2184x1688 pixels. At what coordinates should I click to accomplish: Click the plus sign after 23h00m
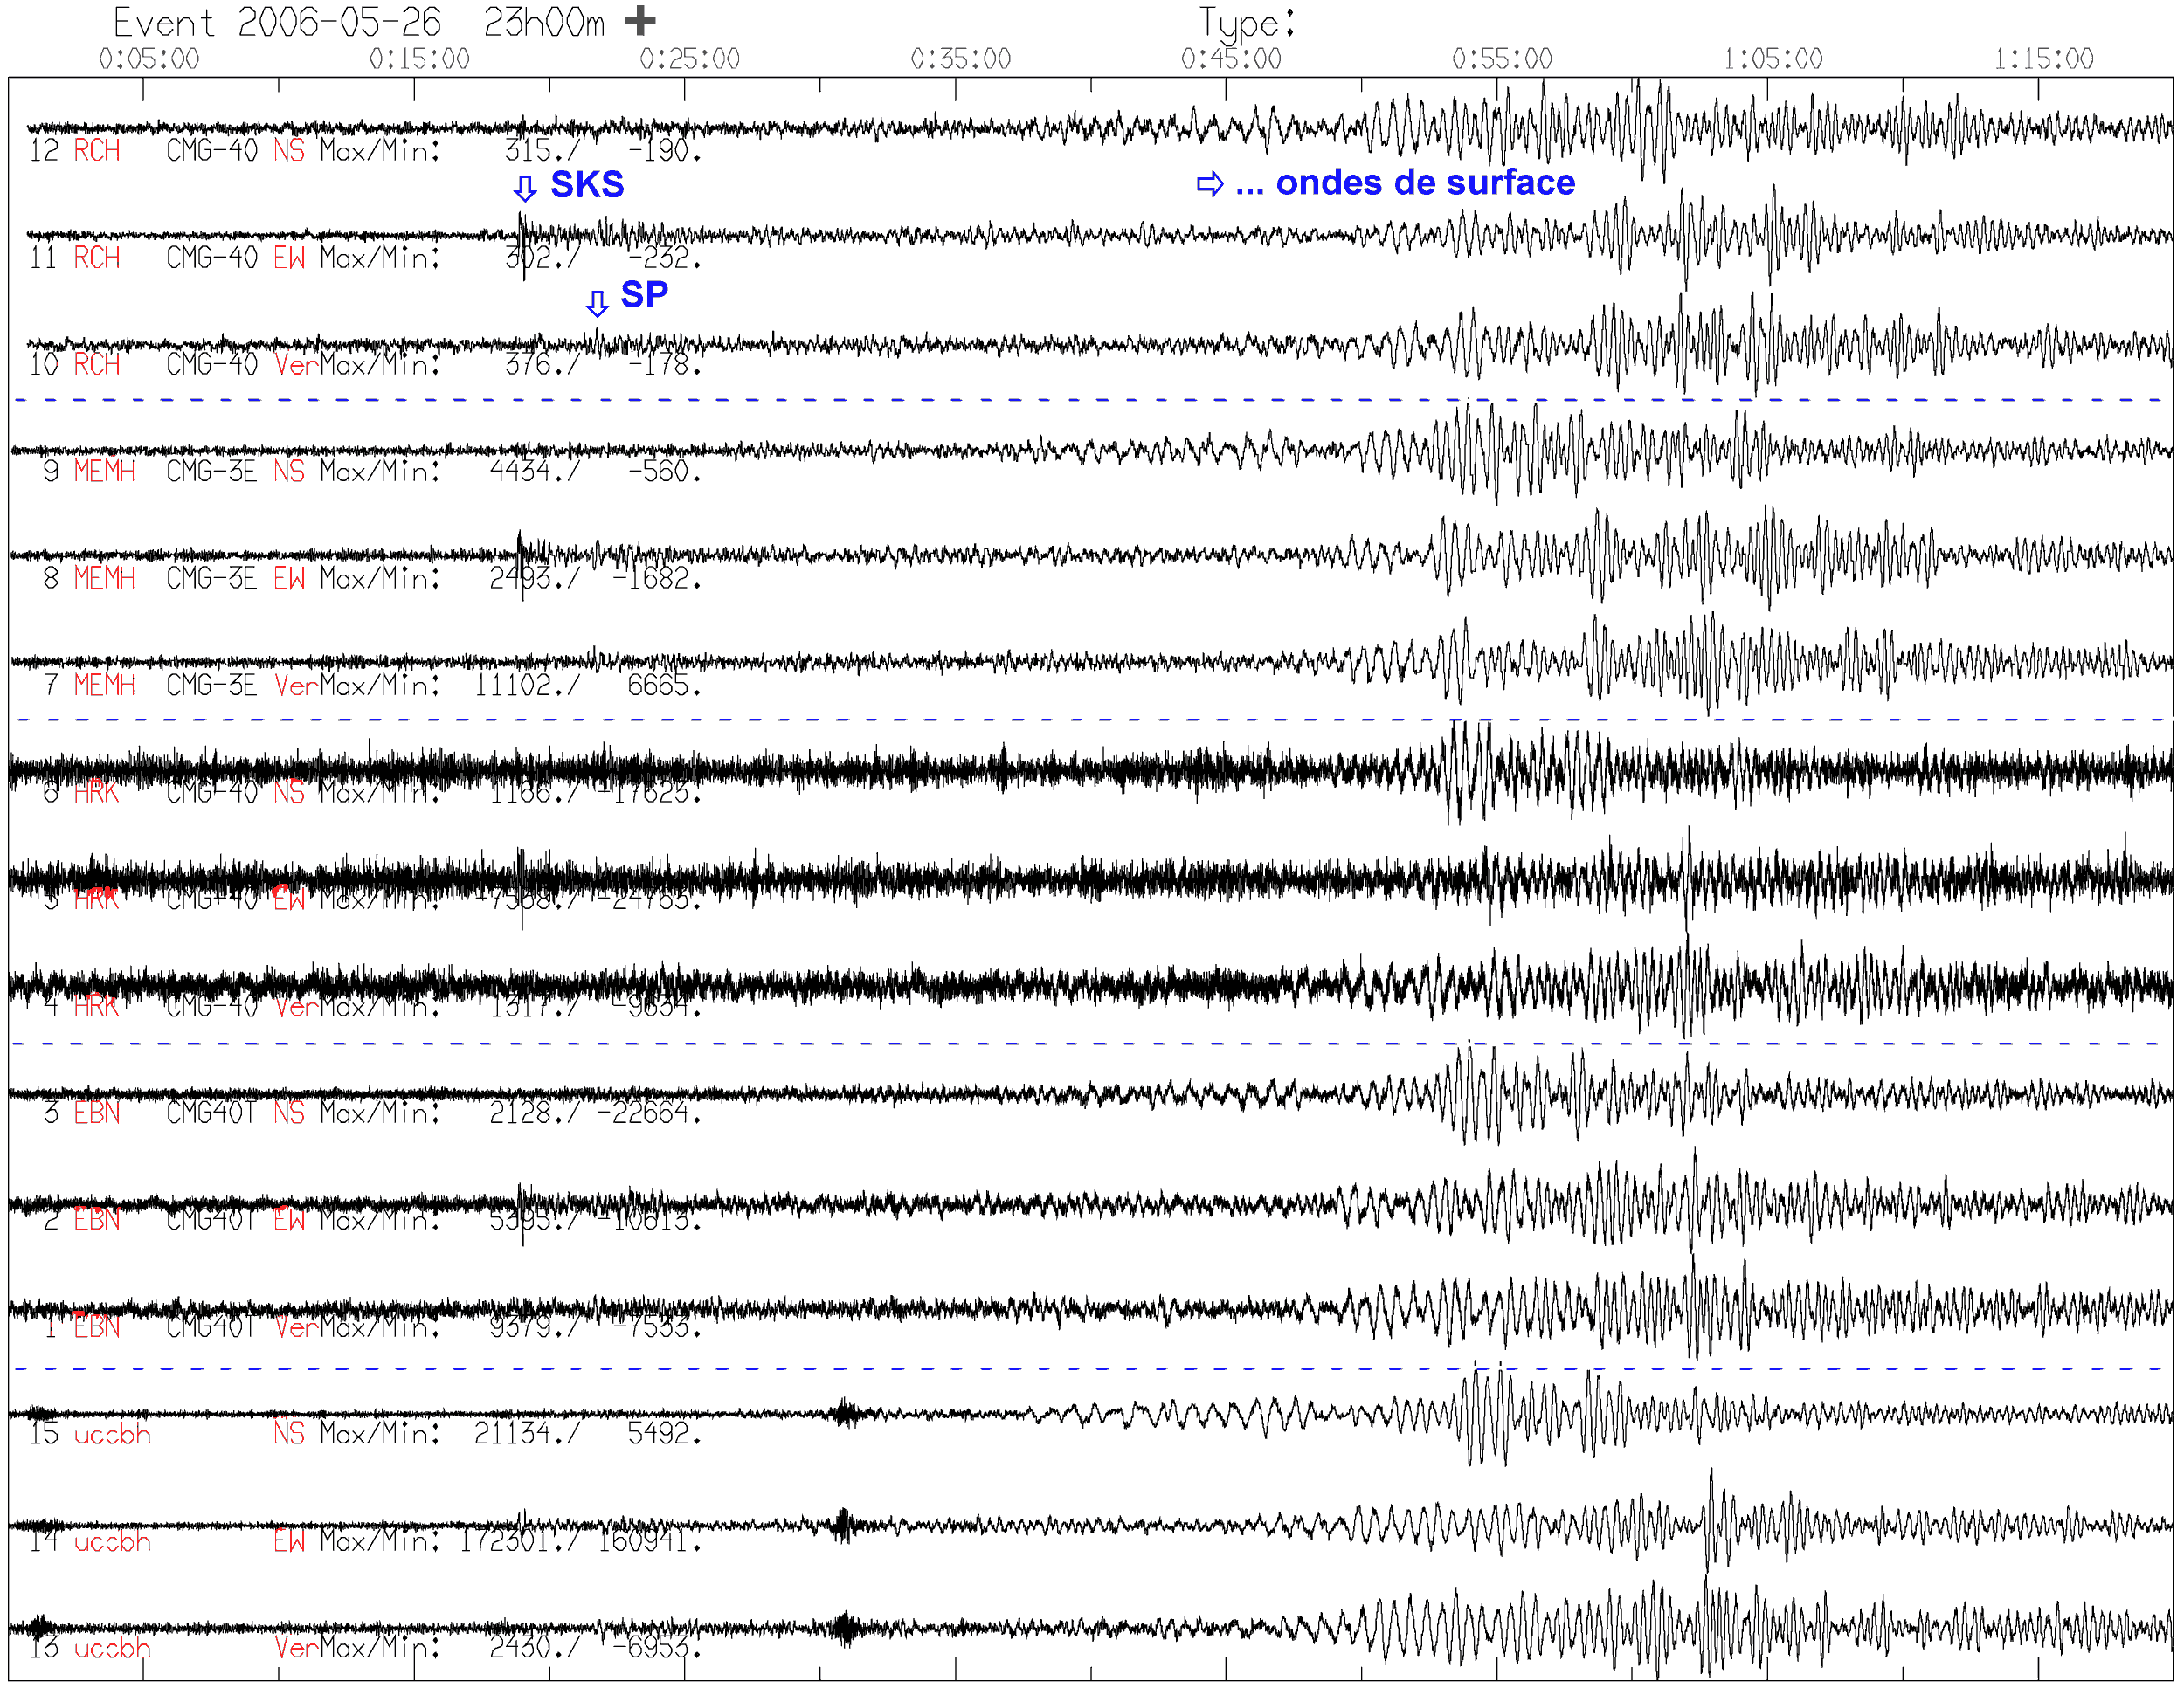pos(640,20)
